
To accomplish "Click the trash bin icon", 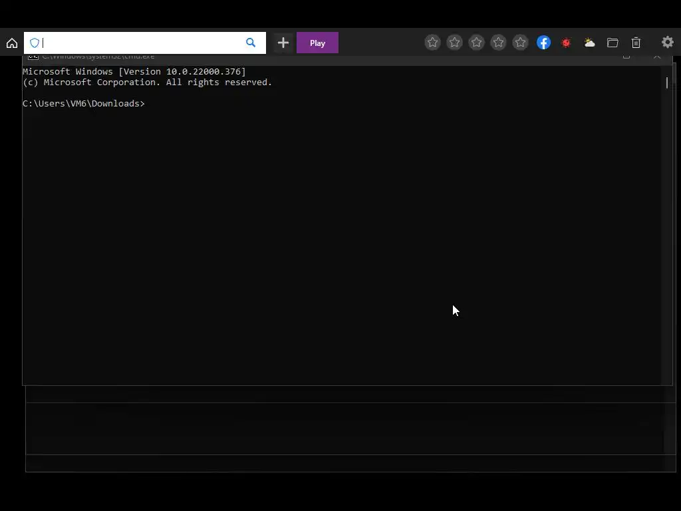I will (x=636, y=43).
